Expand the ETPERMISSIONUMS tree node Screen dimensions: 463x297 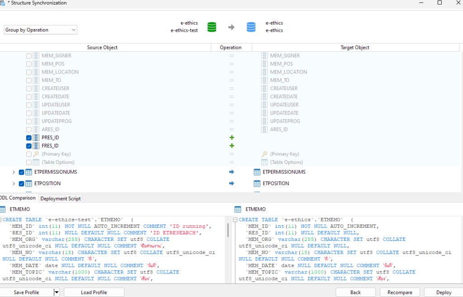click(x=14, y=172)
